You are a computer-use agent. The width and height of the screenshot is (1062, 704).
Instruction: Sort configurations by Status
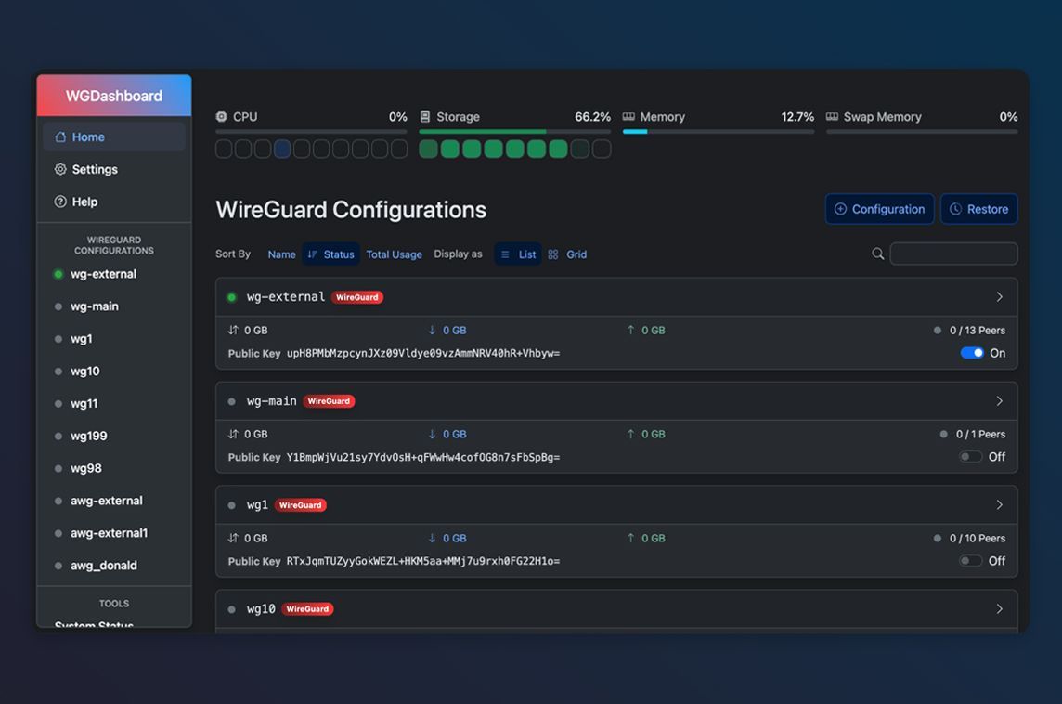coord(330,254)
